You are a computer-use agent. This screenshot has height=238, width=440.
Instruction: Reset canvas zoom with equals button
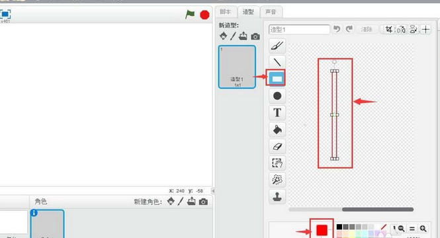click(x=412, y=229)
